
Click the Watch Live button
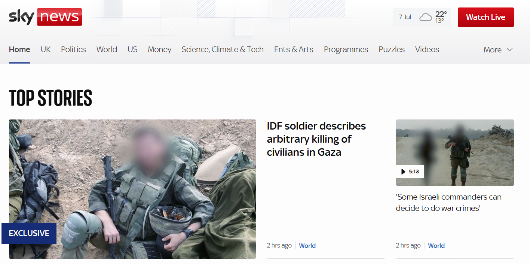pyautogui.click(x=485, y=17)
